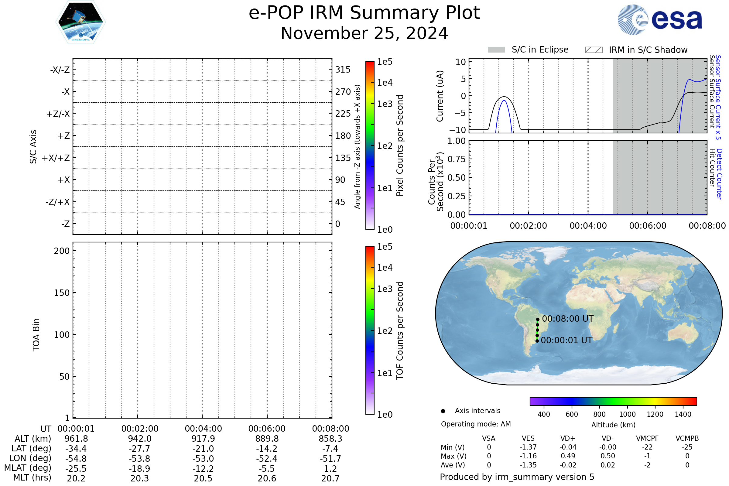Click the 00:04:00 UT label under TOA plot
729x486 pixels.
point(203,429)
